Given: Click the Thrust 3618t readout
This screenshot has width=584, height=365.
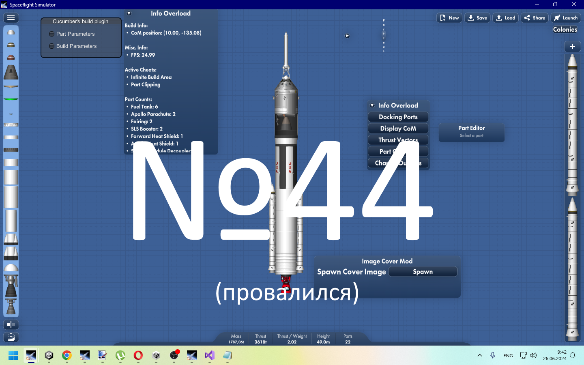Looking at the screenshot, I should pyautogui.click(x=260, y=339).
